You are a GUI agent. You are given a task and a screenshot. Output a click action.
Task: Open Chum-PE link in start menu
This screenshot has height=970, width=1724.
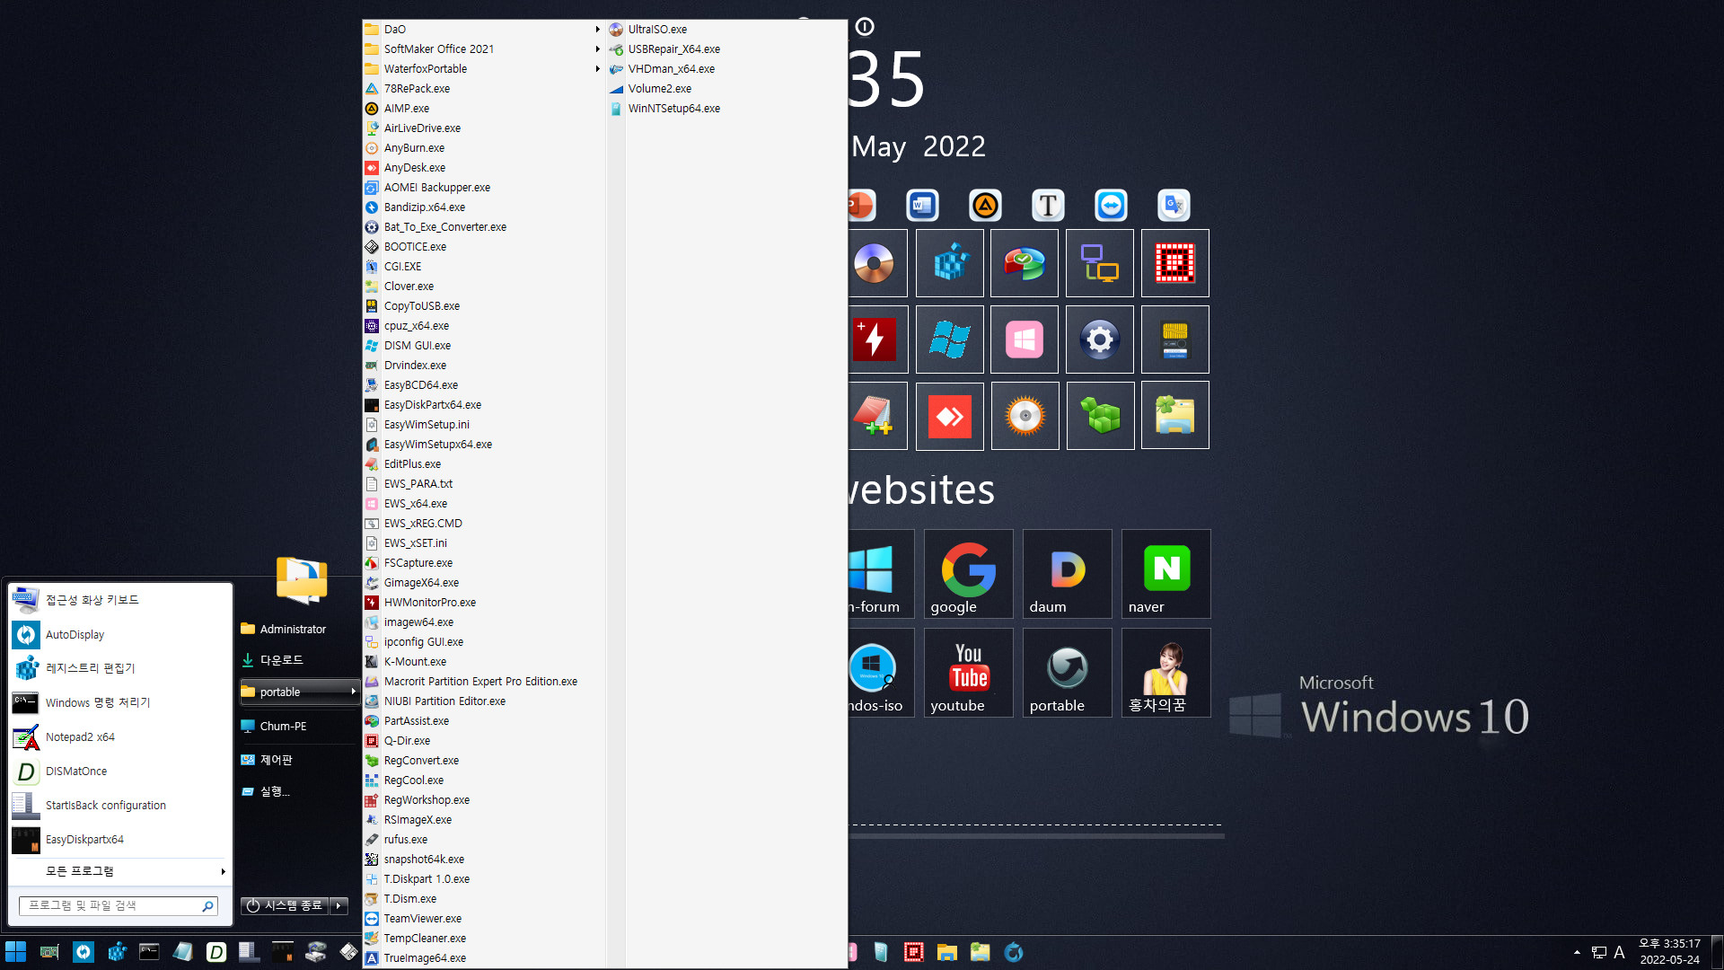coord(299,726)
